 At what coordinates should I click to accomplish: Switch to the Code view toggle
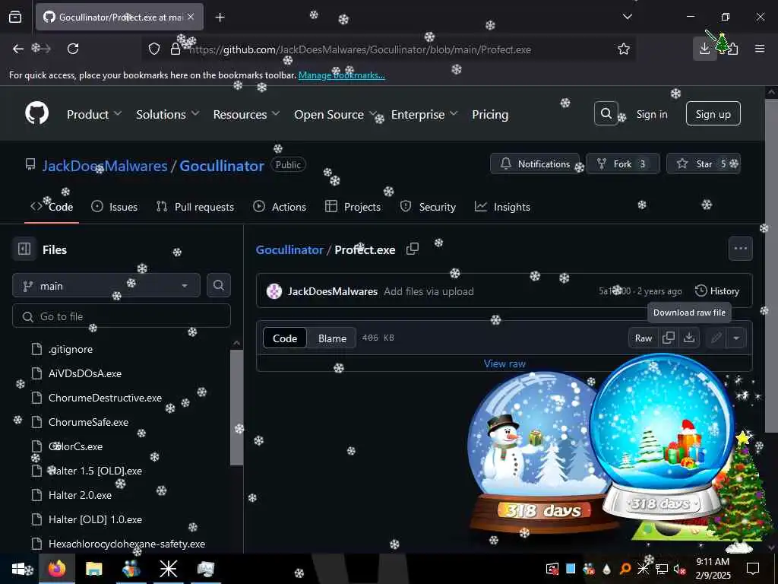click(285, 338)
